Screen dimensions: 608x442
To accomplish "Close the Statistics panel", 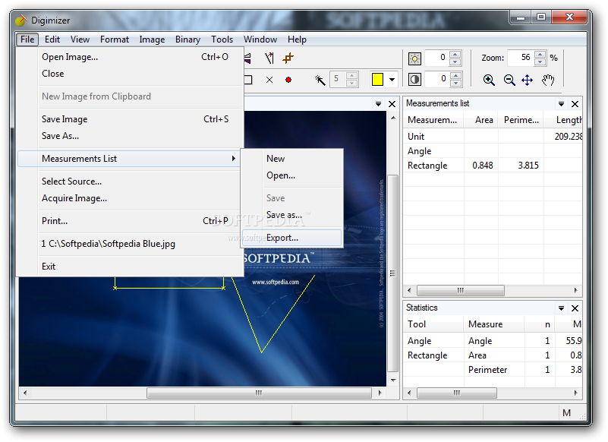I will click(x=575, y=308).
